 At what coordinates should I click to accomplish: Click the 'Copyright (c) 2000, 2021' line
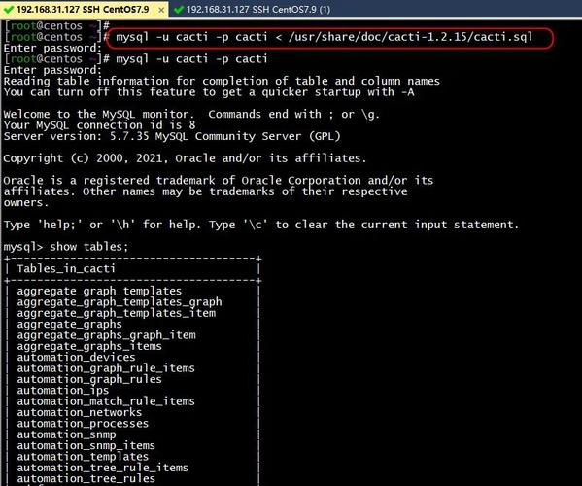pyautogui.click(x=185, y=158)
